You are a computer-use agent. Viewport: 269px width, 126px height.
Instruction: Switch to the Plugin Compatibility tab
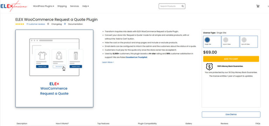(147, 124)
